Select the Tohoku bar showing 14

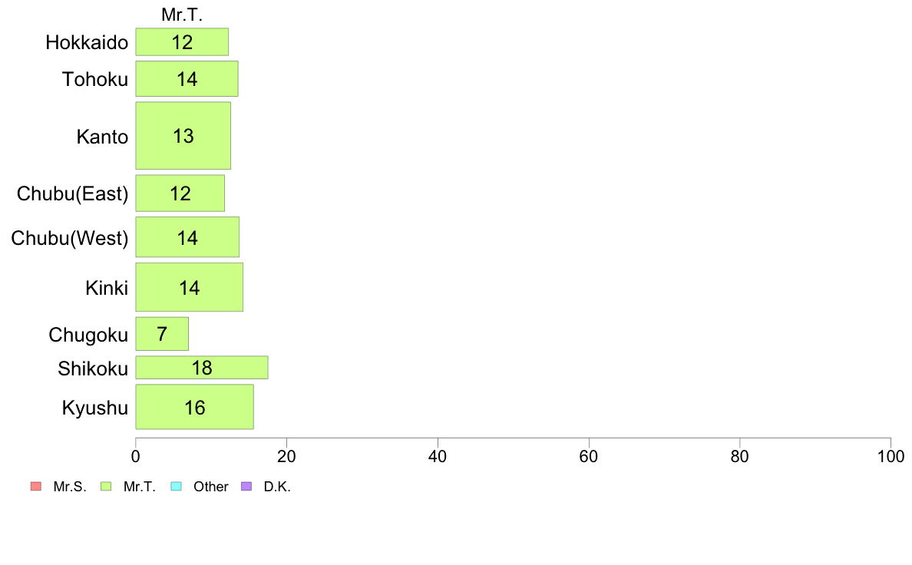click(187, 79)
